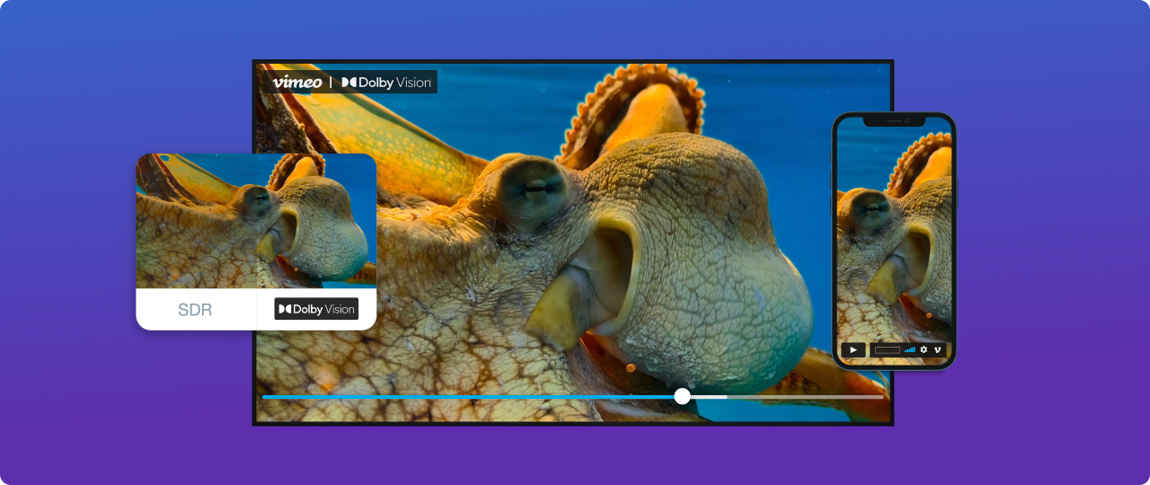Click the octopus eye in the main video
This screenshot has width=1150, height=485.
point(530,190)
